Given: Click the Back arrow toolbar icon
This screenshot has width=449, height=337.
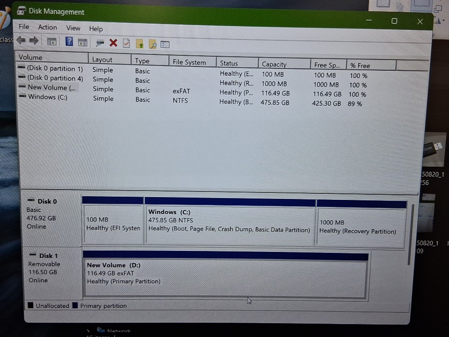Looking at the screenshot, I should (21, 40).
